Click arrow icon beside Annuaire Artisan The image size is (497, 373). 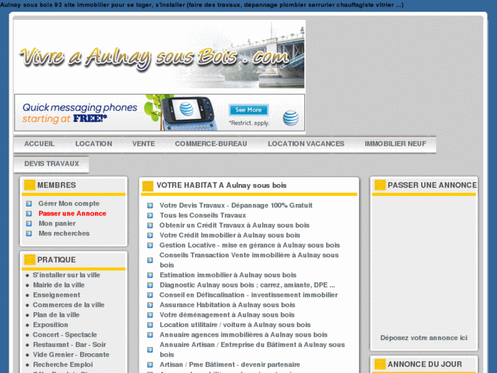pyautogui.click(x=150, y=350)
